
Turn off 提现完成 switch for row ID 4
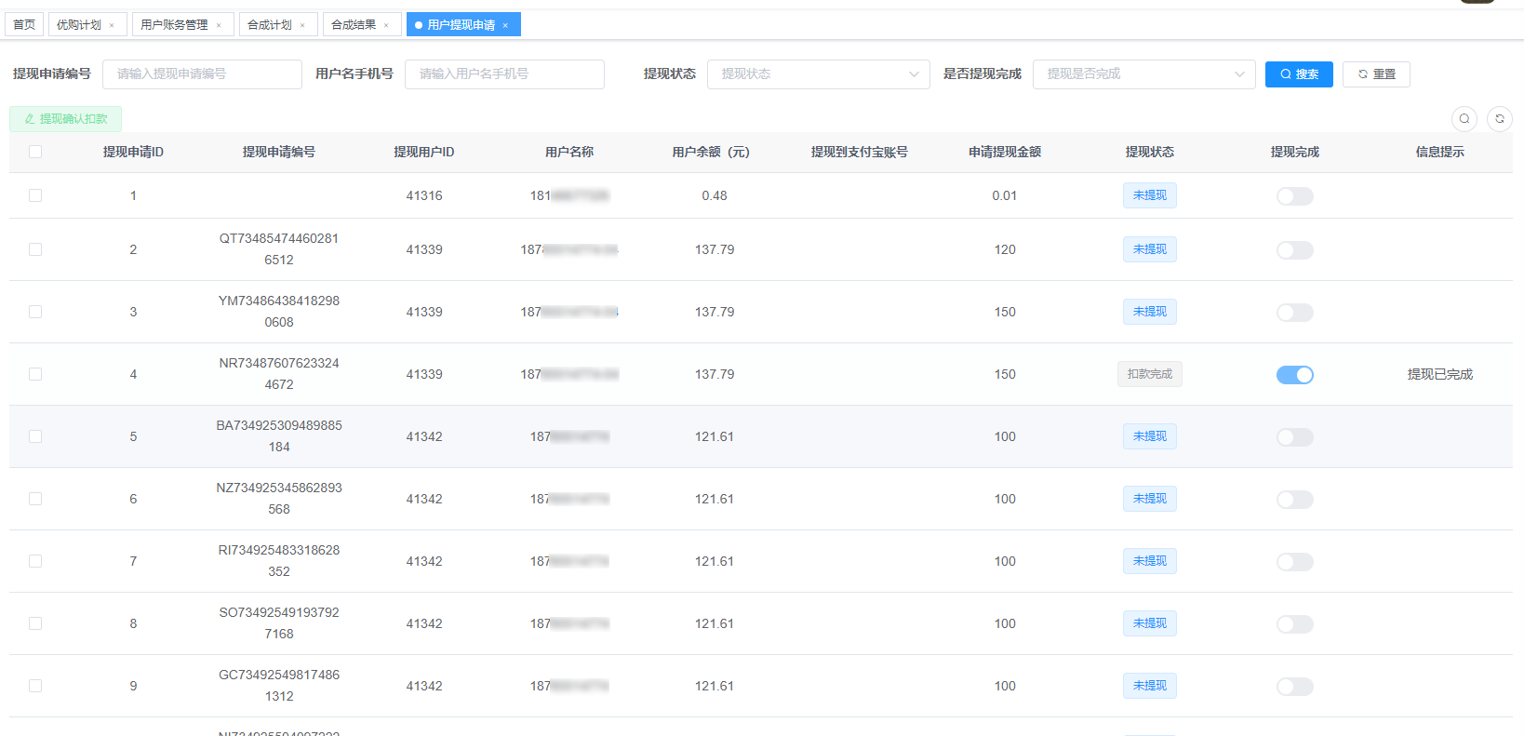1295,375
